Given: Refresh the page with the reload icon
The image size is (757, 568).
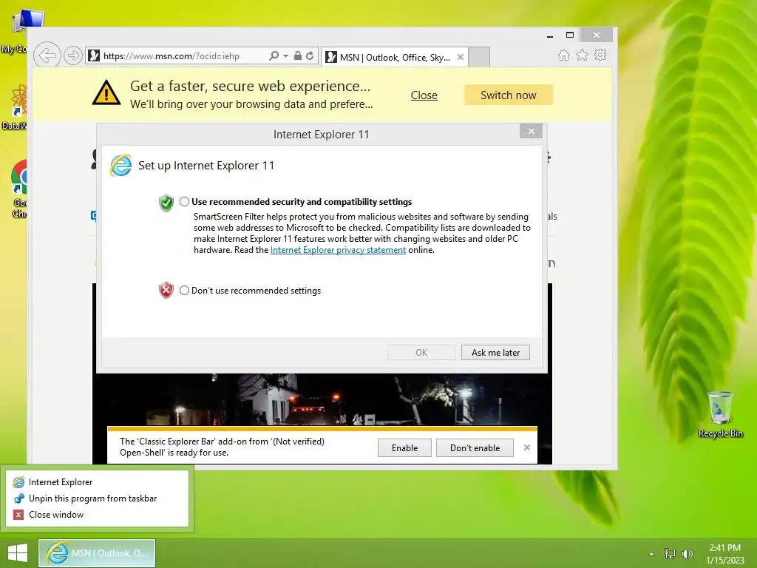Looking at the screenshot, I should (310, 55).
